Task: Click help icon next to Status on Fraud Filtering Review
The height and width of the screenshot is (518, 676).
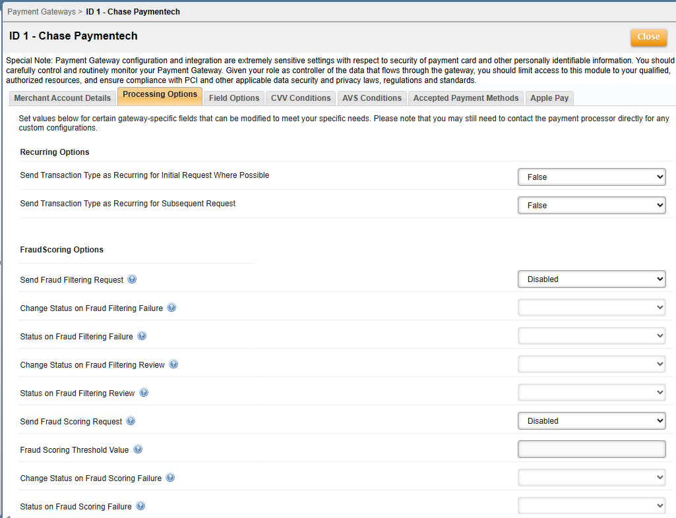Action: click(x=144, y=393)
